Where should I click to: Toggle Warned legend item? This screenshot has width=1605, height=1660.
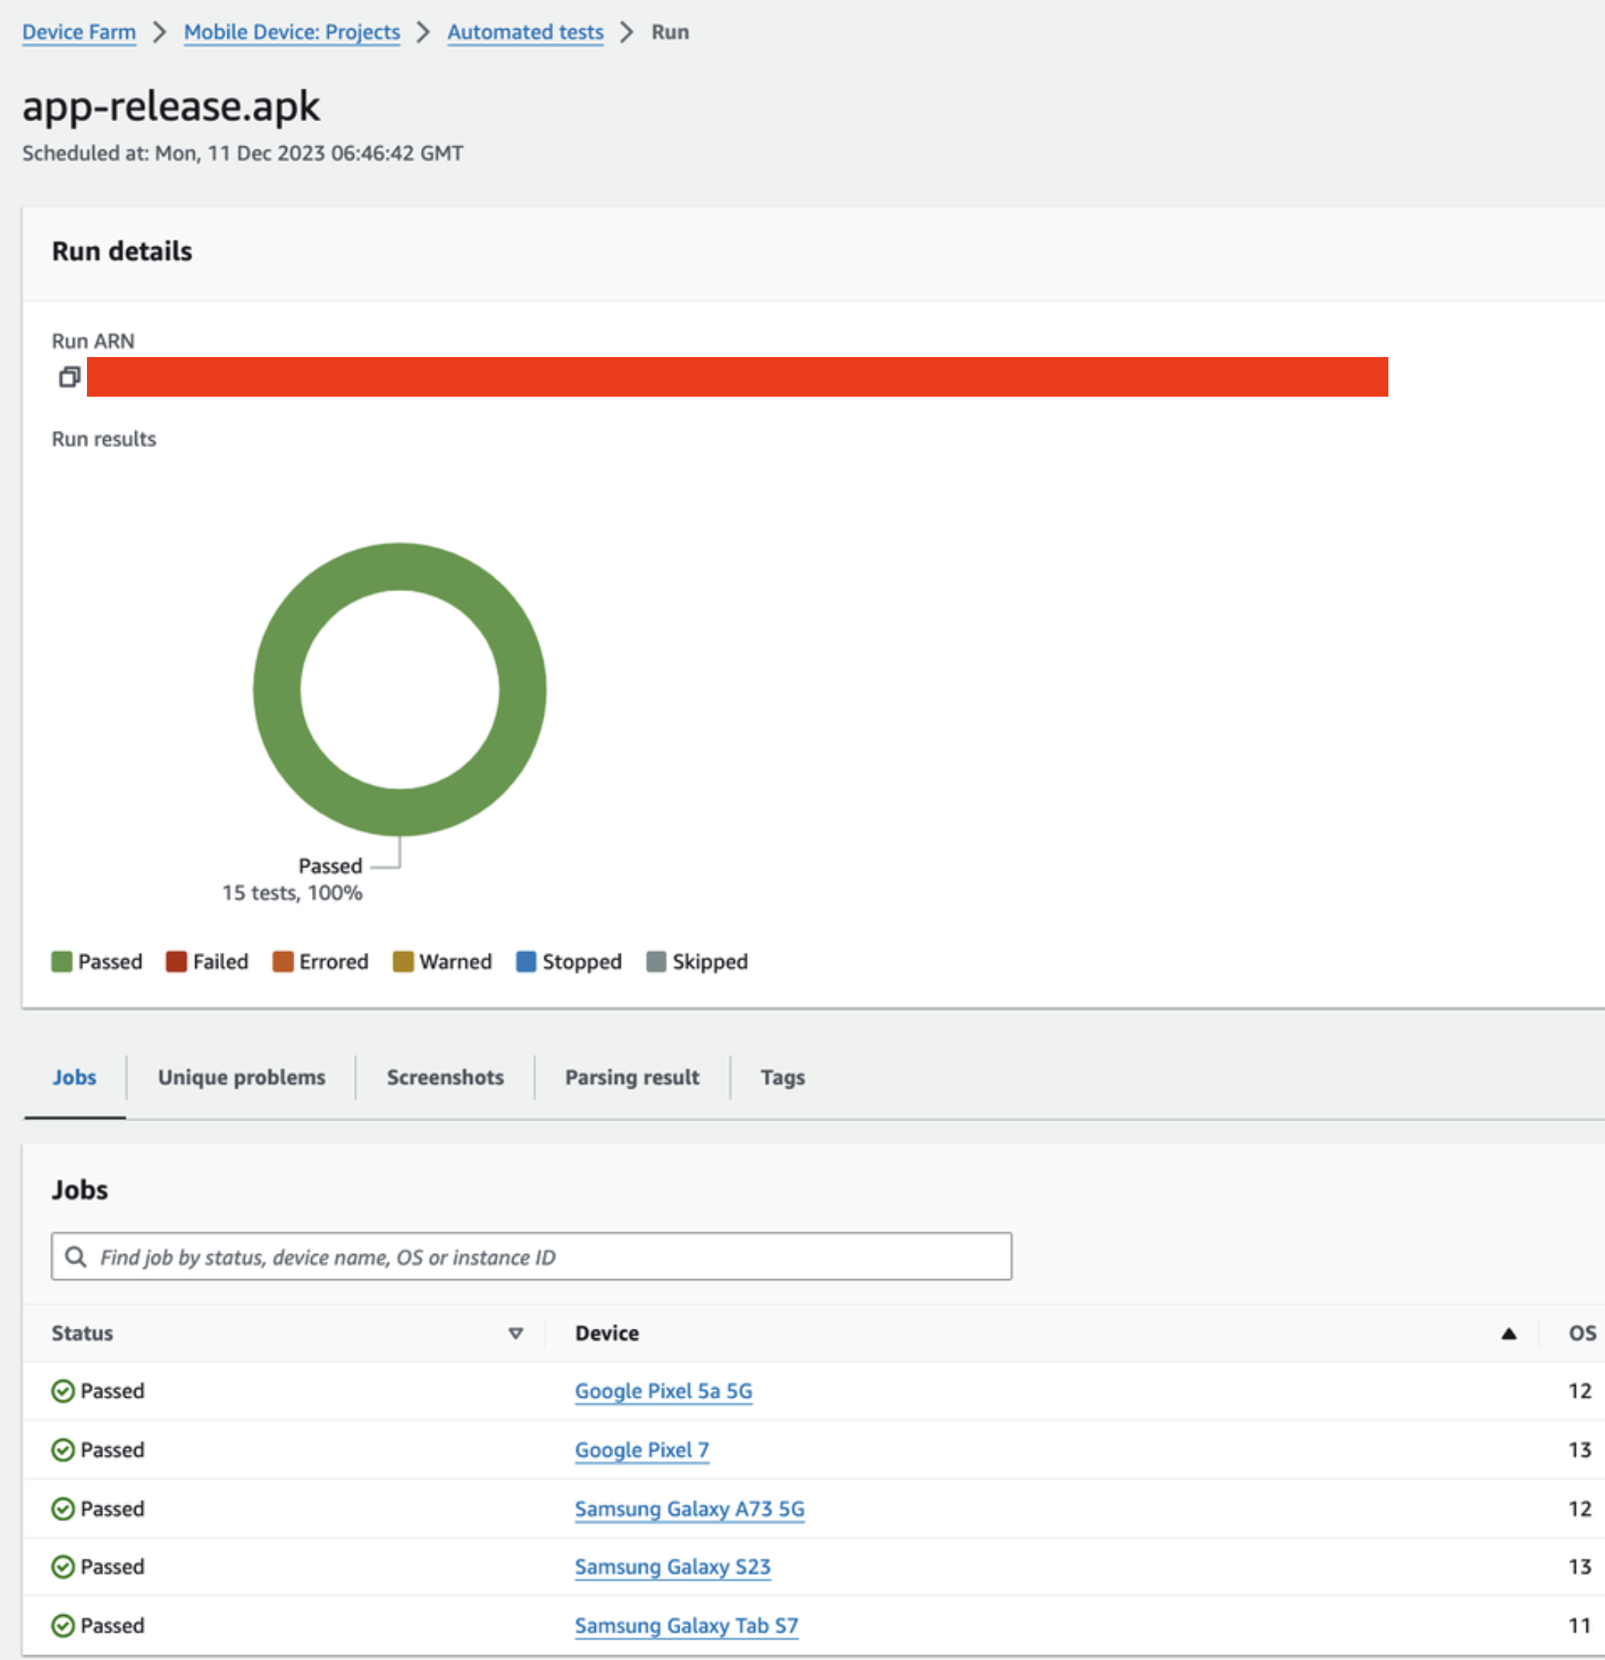[x=442, y=961]
